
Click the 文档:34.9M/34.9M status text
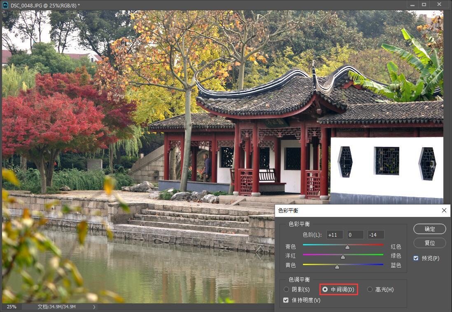pos(56,307)
